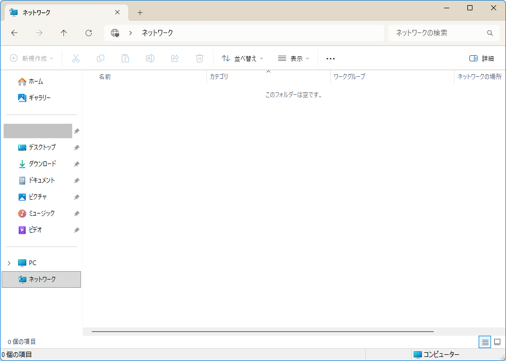Viewport: 506px width, 361px height.
Task: Add a new tab with plus button
Action: point(140,13)
